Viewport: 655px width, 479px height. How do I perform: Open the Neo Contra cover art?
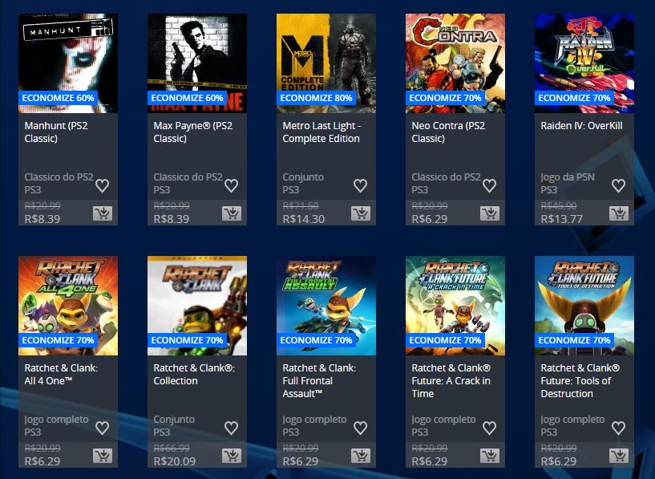pos(455,63)
